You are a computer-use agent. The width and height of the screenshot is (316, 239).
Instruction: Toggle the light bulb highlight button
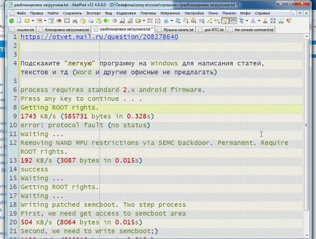[x=225, y=21]
